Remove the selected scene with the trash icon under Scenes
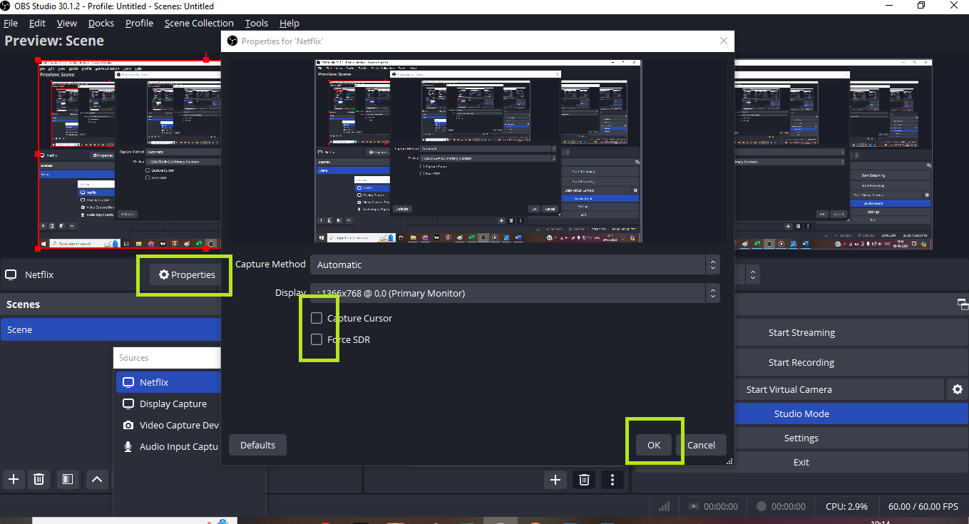 (39, 479)
